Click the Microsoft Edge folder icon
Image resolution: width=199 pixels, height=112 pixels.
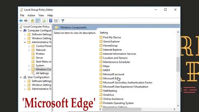(101, 78)
